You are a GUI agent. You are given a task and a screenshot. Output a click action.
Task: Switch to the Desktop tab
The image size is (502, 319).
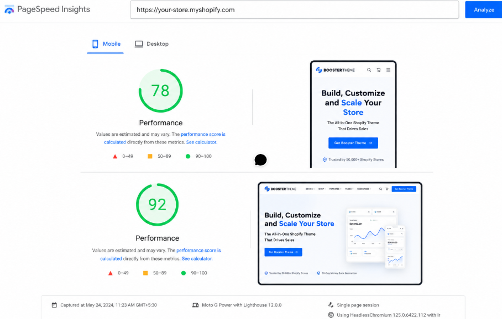click(151, 44)
